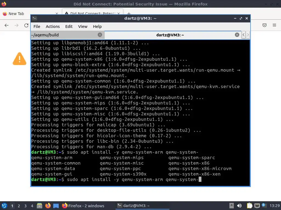Open the update notifier tray icon
This screenshot has width=281, height=210.
(x=264, y=205)
